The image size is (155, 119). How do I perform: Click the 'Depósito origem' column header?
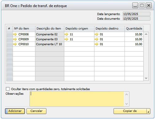79,29
